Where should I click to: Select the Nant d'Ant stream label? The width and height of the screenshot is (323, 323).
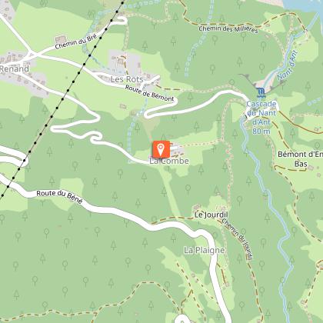point(288,65)
